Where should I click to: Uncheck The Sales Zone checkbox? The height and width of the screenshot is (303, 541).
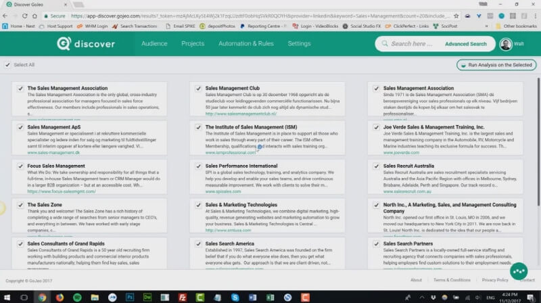[x=20, y=205]
